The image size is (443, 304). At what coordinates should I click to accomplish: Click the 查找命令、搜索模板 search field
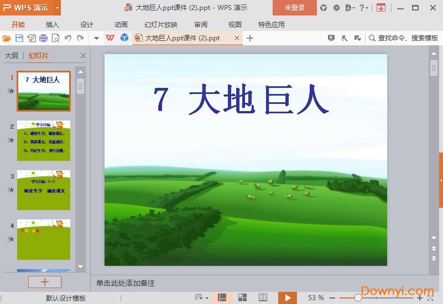[403, 38]
